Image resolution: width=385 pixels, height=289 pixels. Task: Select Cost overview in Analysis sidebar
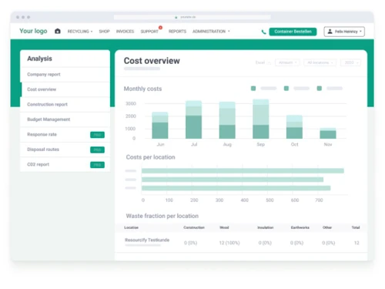click(65, 89)
